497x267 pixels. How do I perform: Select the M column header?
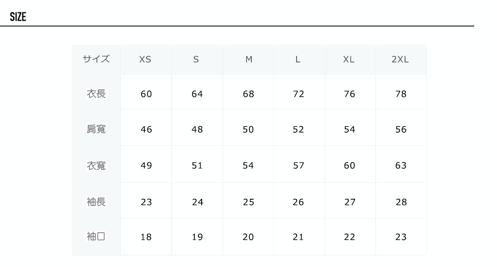248,60
